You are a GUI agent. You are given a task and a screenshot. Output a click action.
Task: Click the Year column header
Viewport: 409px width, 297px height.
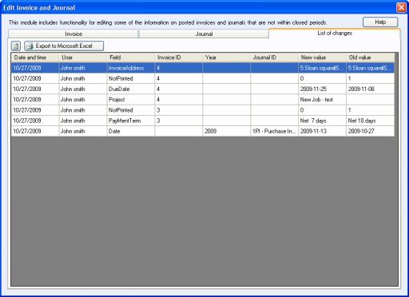point(227,57)
